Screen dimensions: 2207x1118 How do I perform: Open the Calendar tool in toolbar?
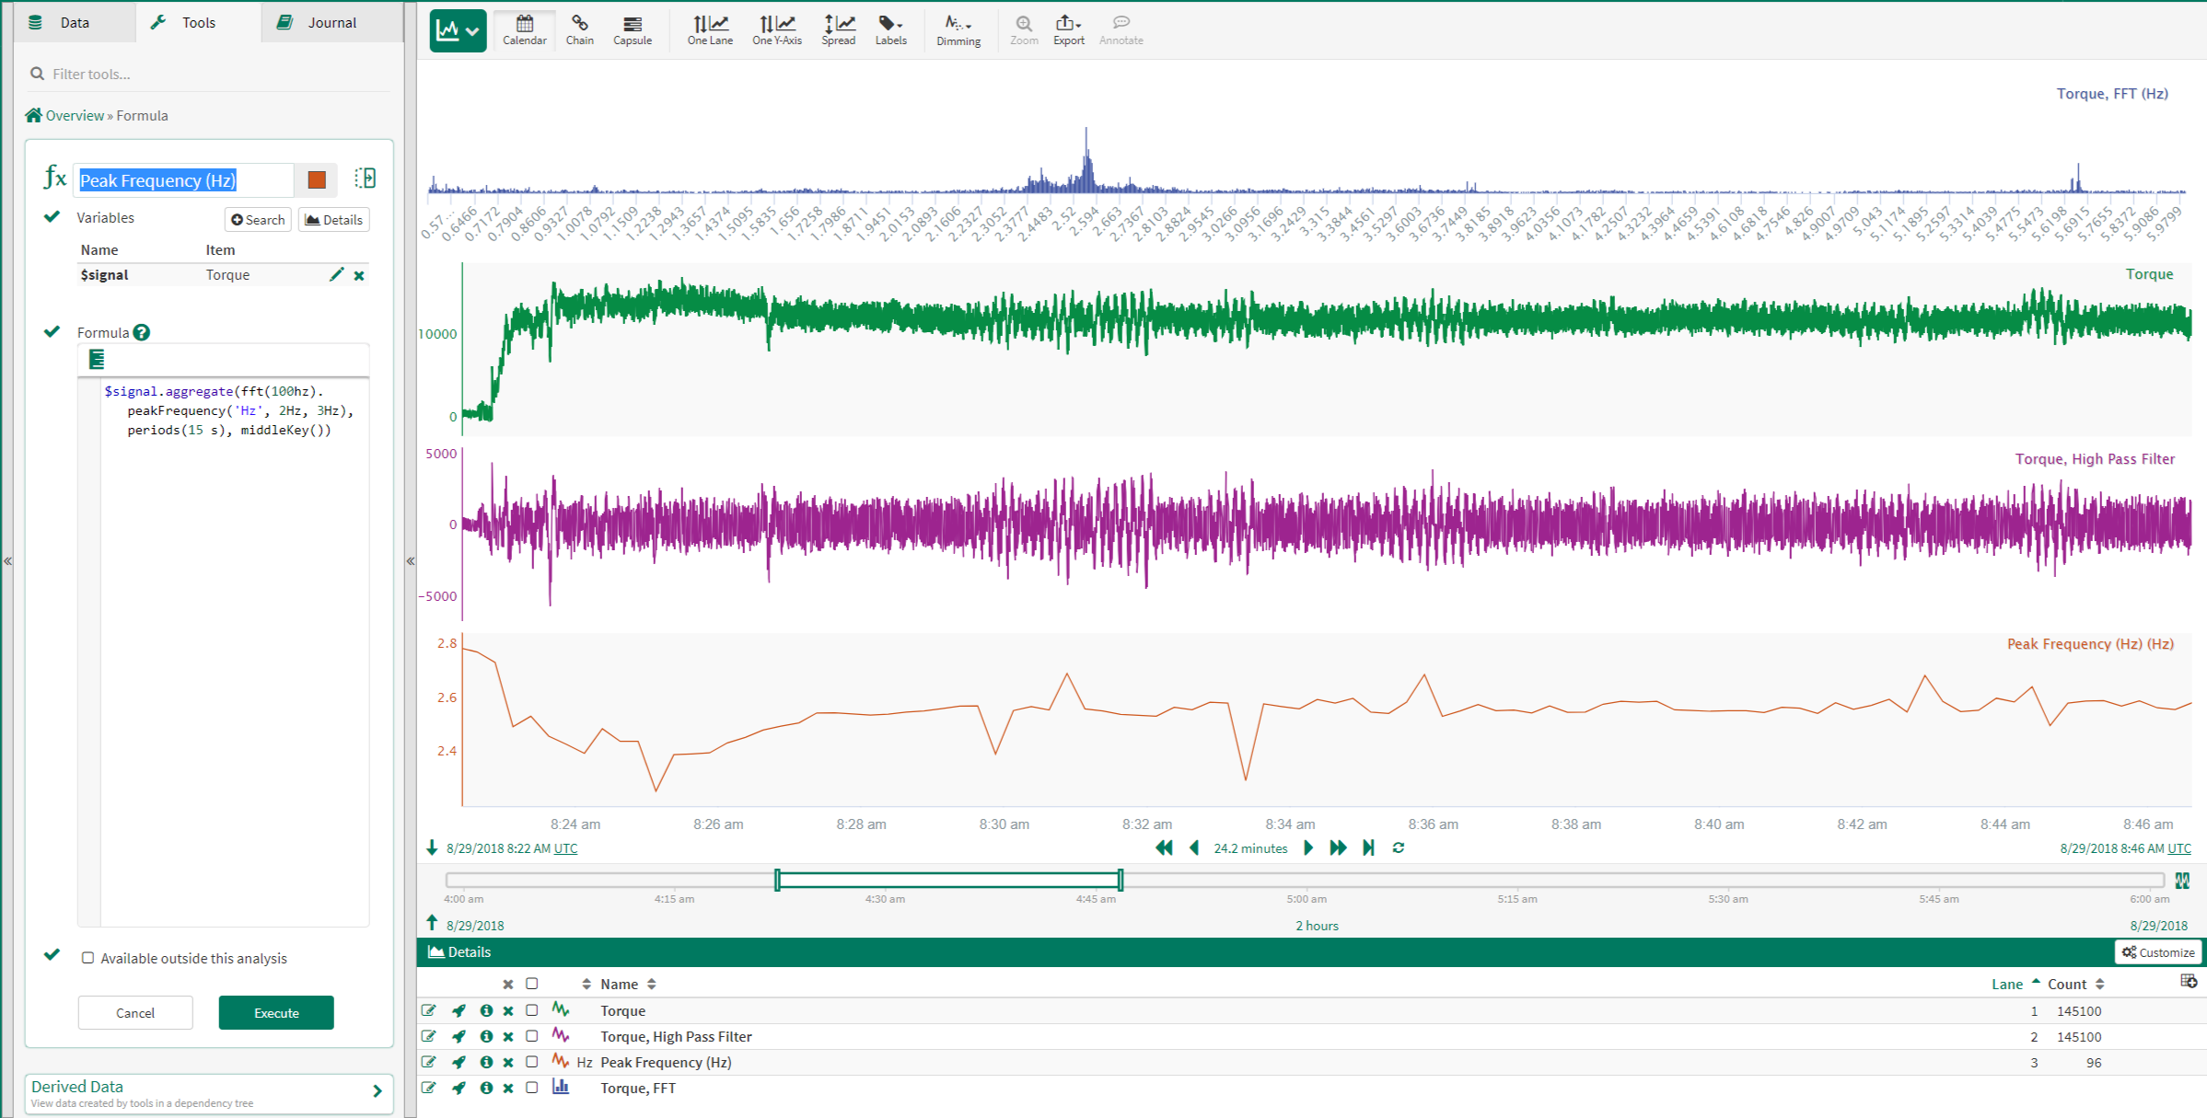524,29
